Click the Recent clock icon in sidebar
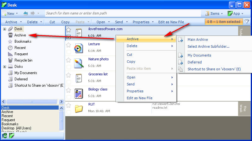Image resolution: width=252 pixels, height=141 pixels. [10, 48]
